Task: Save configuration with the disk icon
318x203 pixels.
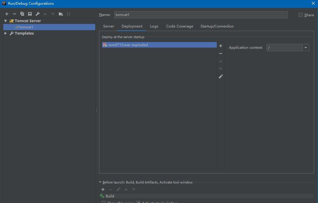Action: pyautogui.click(x=30, y=14)
